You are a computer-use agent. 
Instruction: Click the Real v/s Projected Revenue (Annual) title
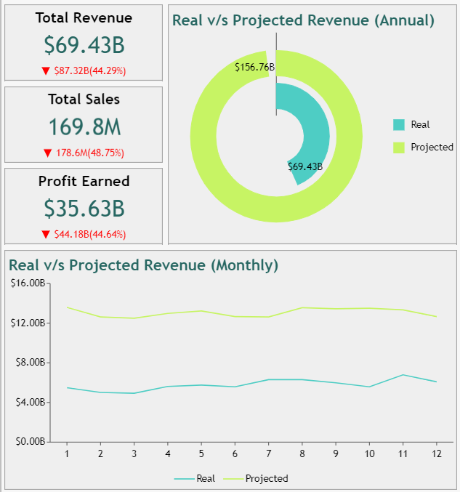click(303, 20)
